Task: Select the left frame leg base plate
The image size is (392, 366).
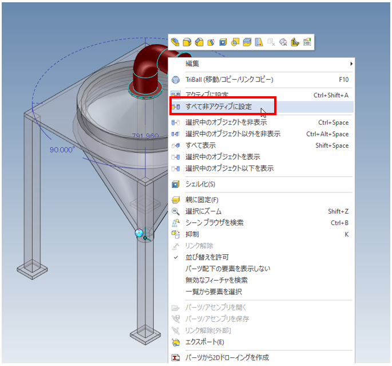Action: coord(32,270)
